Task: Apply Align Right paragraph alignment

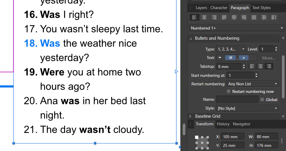Action: [x=214, y=18]
